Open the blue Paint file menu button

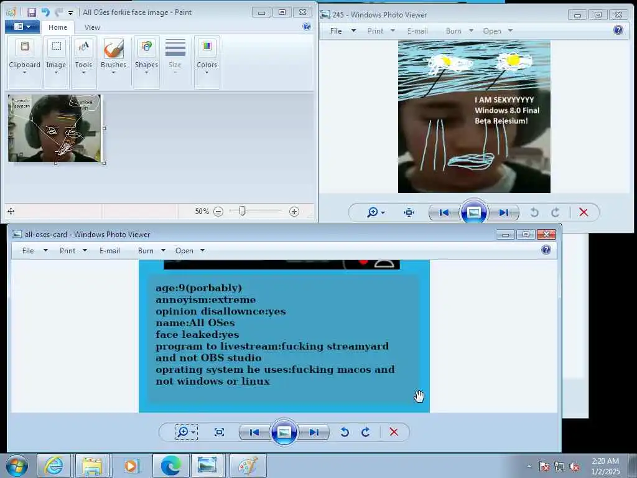pos(22,27)
